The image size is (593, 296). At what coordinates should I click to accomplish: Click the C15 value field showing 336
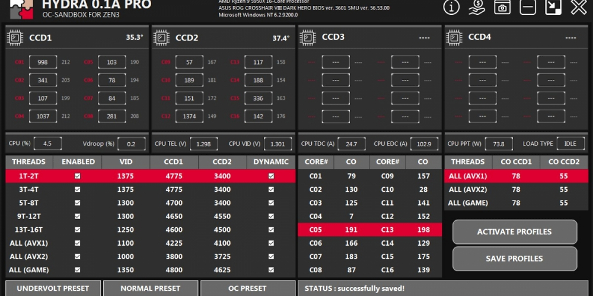click(x=259, y=98)
